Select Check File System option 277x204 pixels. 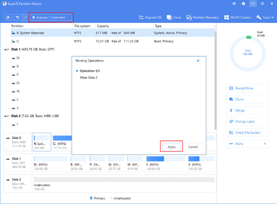tap(247, 133)
